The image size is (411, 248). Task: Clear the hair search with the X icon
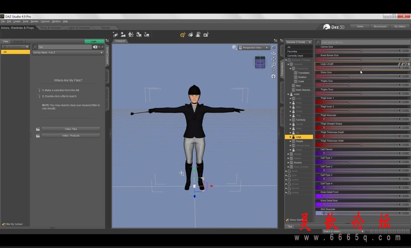coord(95,47)
